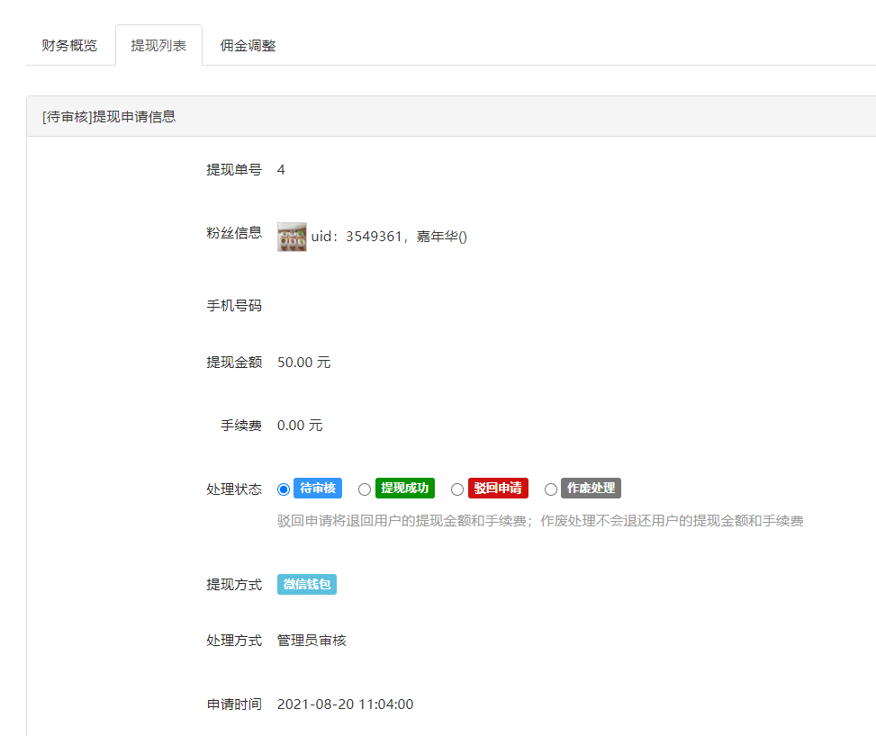The width and height of the screenshot is (876, 736).
Task: Choose the 驳回申请 radio option
Action: 457,489
